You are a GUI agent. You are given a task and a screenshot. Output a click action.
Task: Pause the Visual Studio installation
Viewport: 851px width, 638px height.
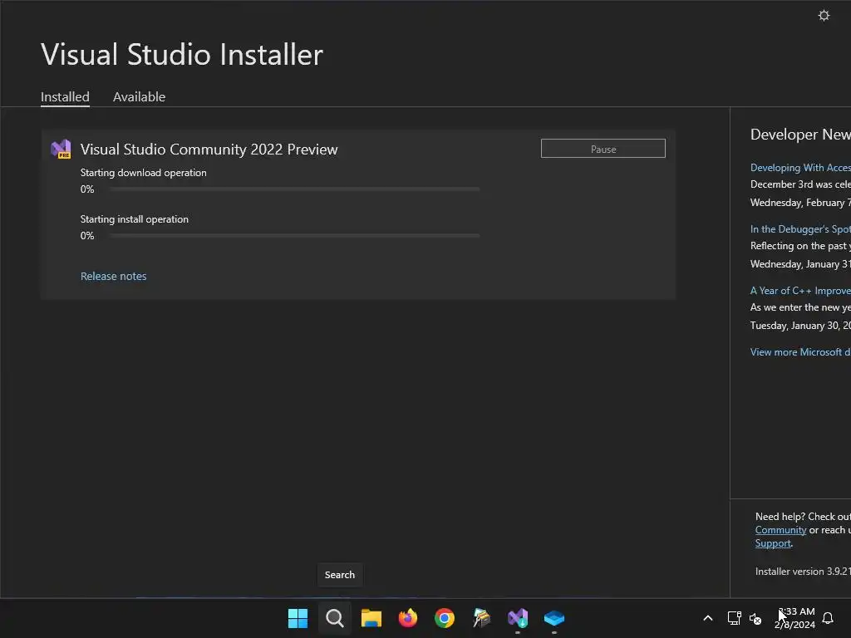(x=603, y=149)
